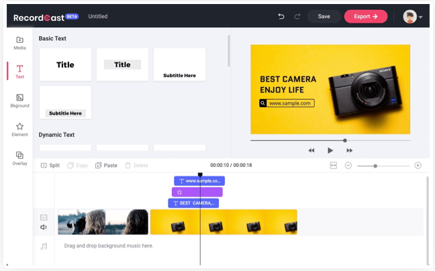Image resolution: width=435 pixels, height=271 pixels.
Task: Add the Subtitle Here preset with gray box
Action: pos(65,103)
